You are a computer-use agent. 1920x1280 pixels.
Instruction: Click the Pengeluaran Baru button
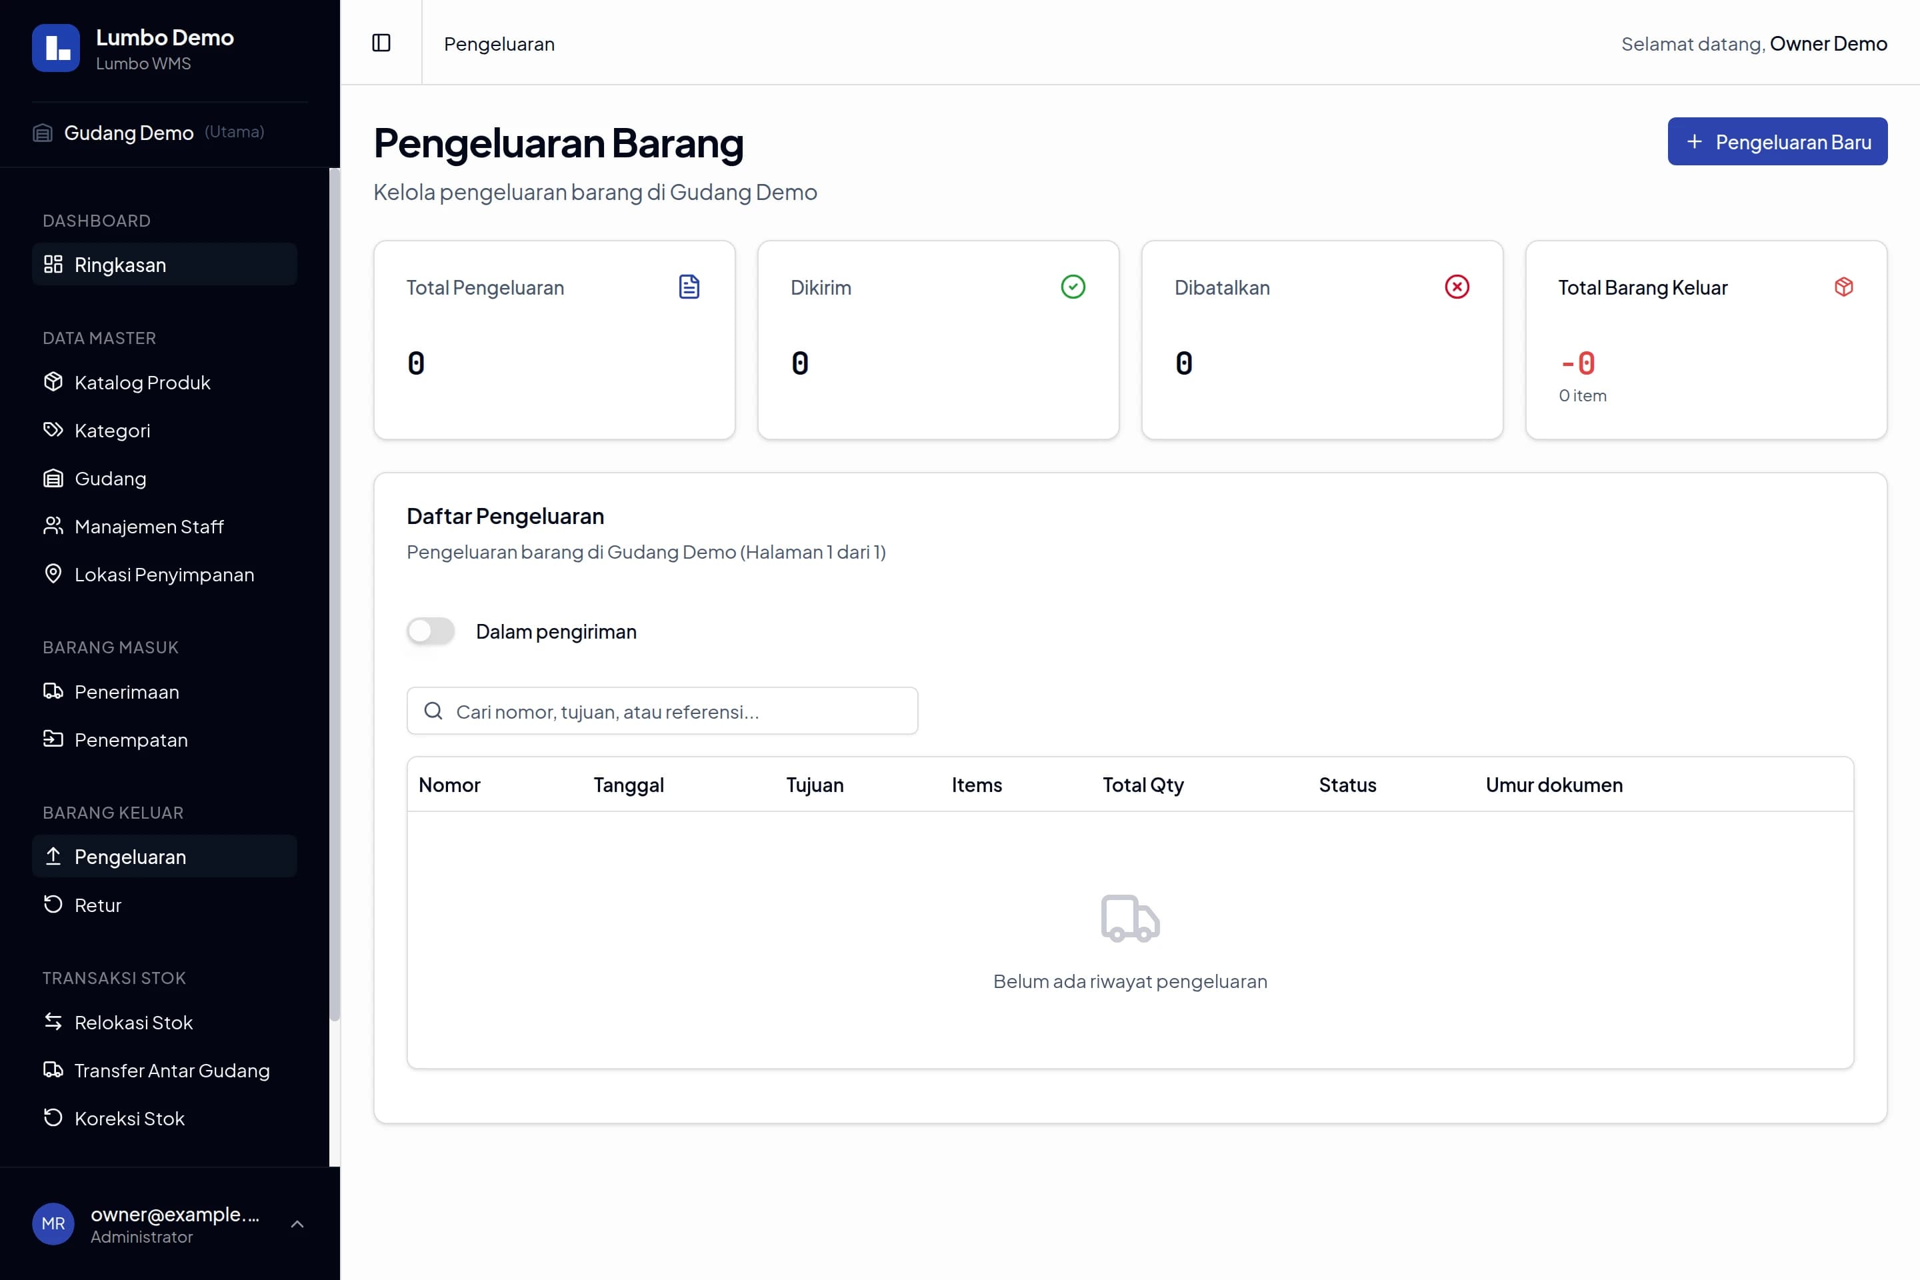(x=1777, y=141)
